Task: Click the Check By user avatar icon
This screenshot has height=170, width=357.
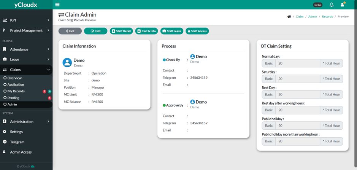Action: point(193,57)
